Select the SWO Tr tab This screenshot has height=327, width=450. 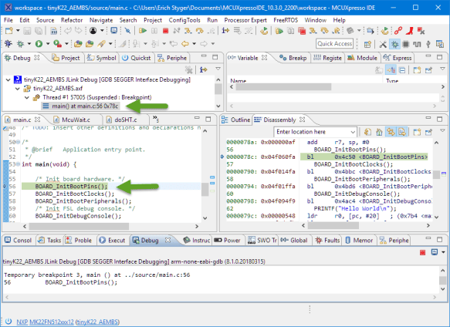tap(262, 241)
